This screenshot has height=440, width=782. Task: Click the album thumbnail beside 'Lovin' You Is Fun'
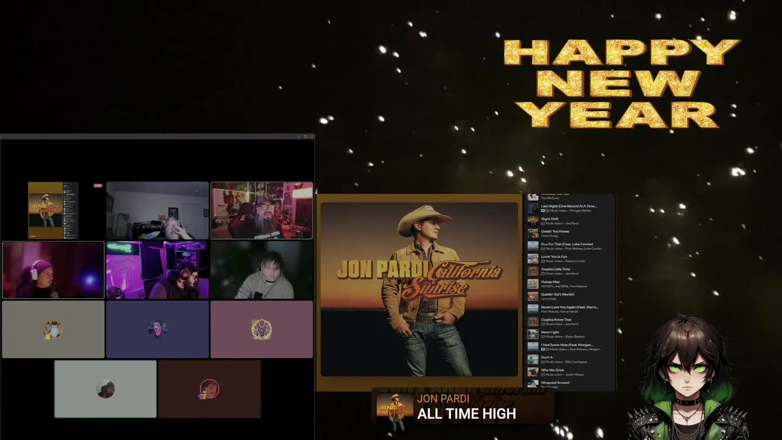[x=533, y=258]
